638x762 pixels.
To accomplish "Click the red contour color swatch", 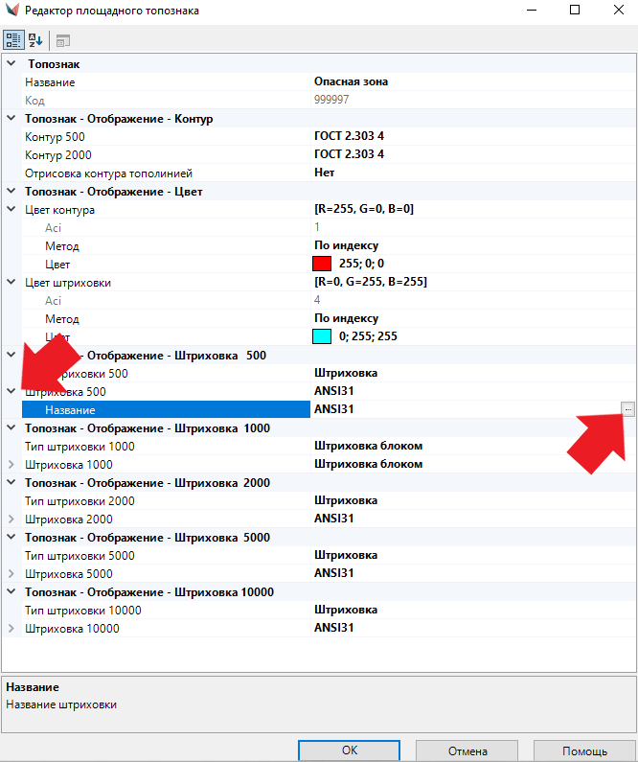I will pyautogui.click(x=322, y=264).
